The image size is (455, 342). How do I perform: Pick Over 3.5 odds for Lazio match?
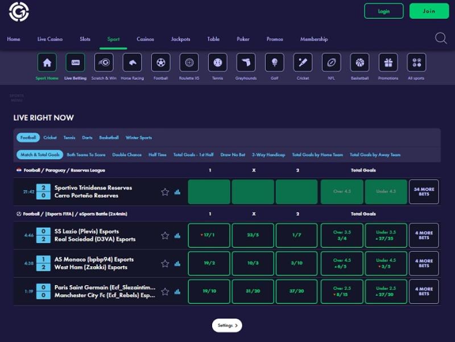point(342,236)
